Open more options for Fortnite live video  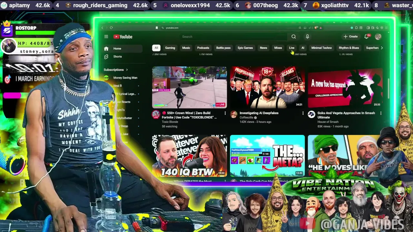(x=225, y=113)
